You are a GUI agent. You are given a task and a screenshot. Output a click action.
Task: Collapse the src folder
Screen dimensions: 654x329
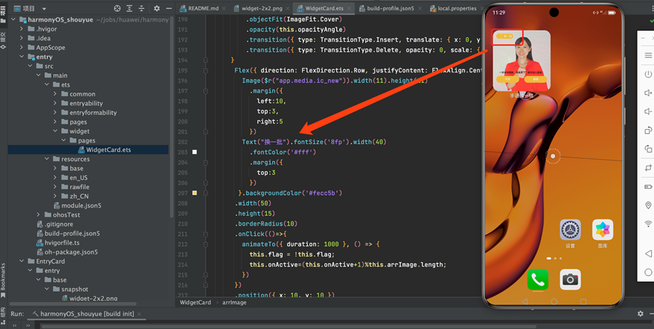tap(30, 66)
